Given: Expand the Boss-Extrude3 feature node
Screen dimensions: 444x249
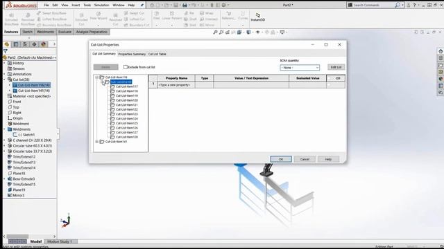Looking at the screenshot, I should [x=5, y=178].
